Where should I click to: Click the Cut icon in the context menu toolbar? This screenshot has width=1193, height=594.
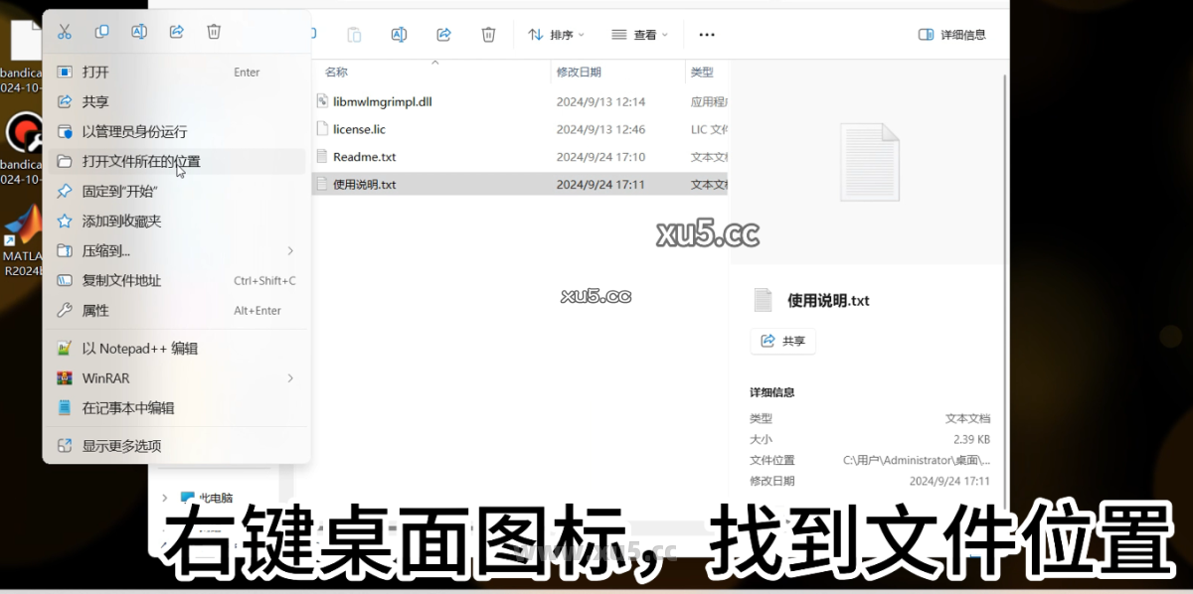pyautogui.click(x=64, y=31)
